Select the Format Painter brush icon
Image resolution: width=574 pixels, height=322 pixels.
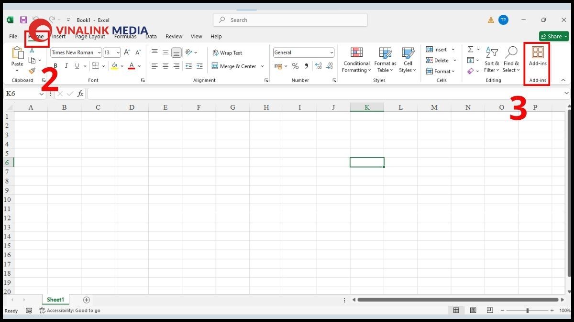pos(32,71)
